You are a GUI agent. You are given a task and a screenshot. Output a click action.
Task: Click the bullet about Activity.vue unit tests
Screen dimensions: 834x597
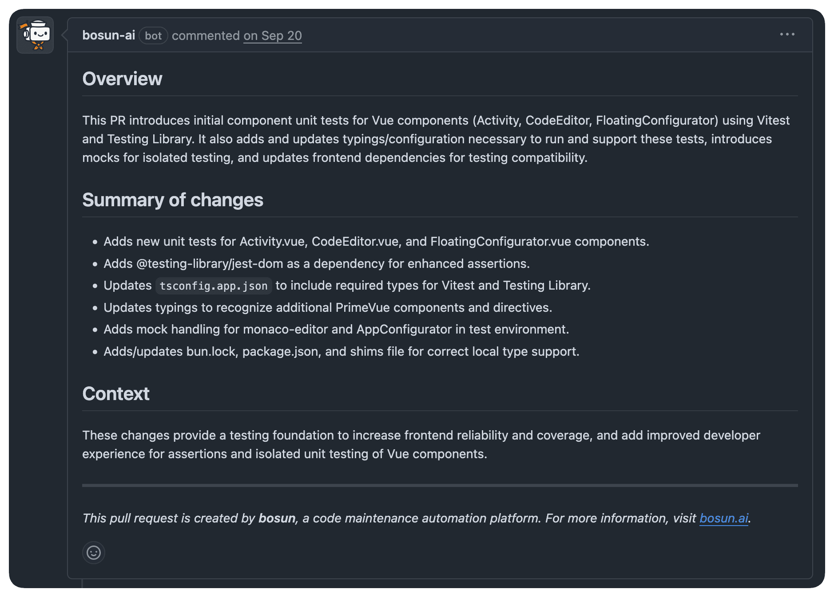tap(376, 242)
